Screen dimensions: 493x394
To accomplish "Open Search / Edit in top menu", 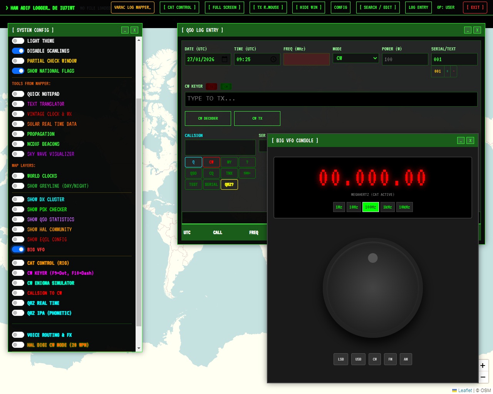I will point(377,7).
